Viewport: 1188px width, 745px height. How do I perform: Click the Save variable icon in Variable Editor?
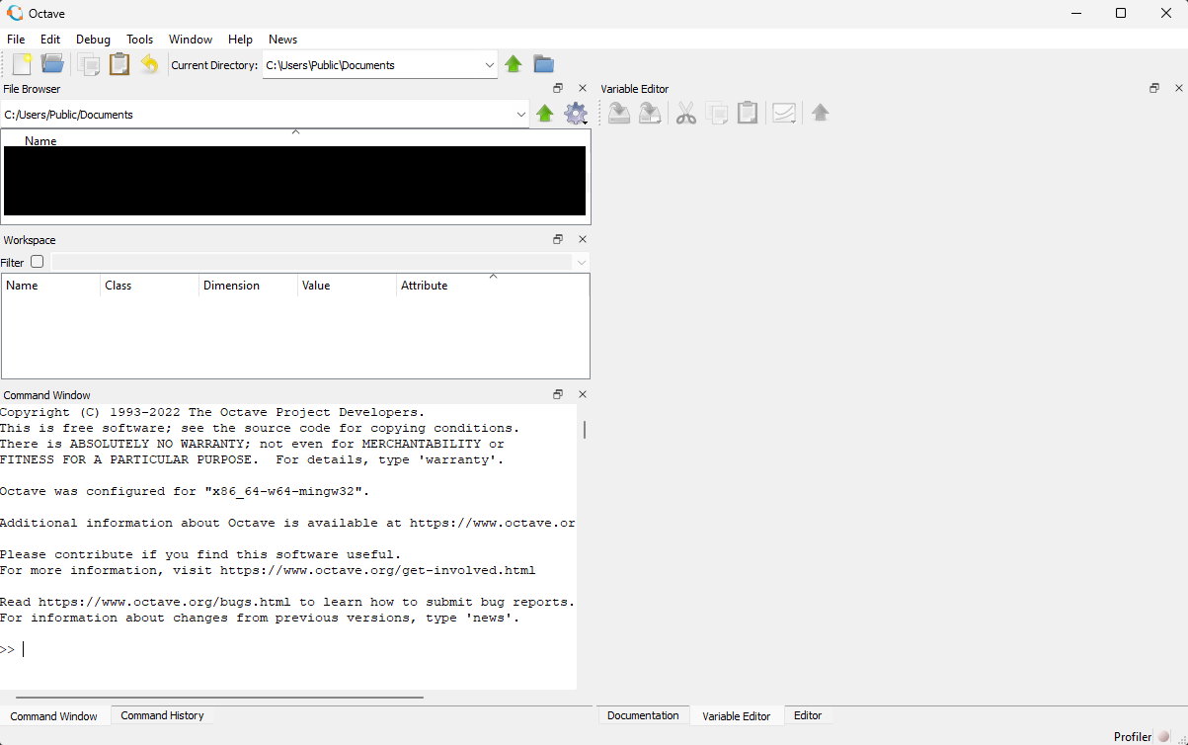click(x=619, y=114)
